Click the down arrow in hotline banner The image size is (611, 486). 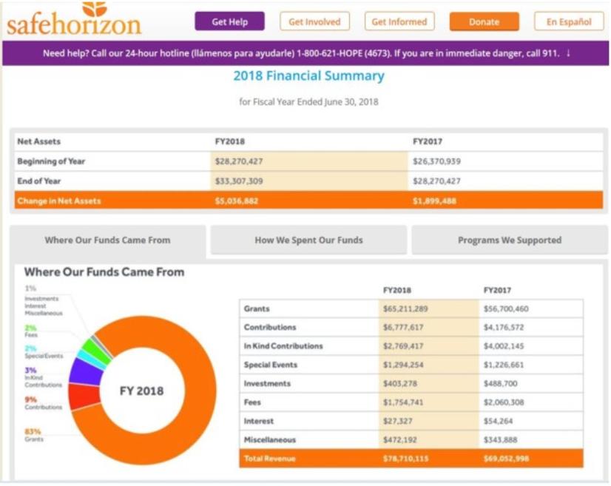tap(568, 53)
